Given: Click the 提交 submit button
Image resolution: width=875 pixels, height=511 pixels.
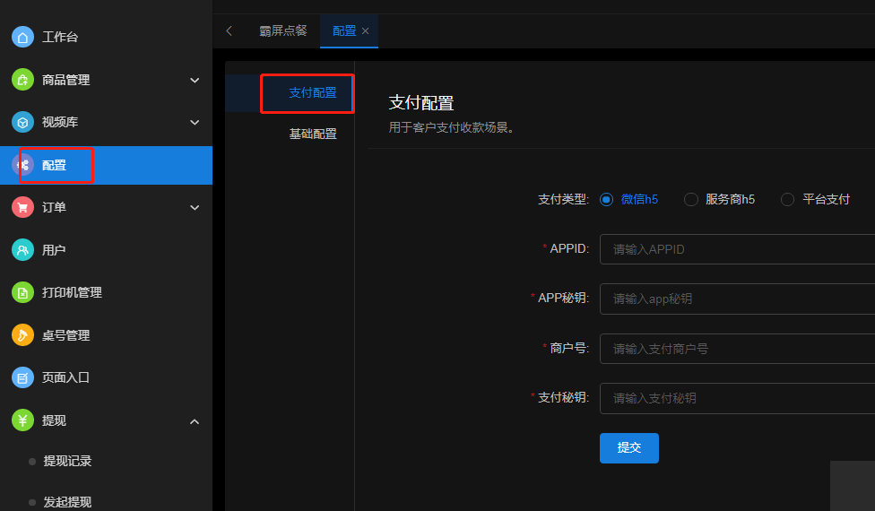Looking at the screenshot, I should coord(629,448).
